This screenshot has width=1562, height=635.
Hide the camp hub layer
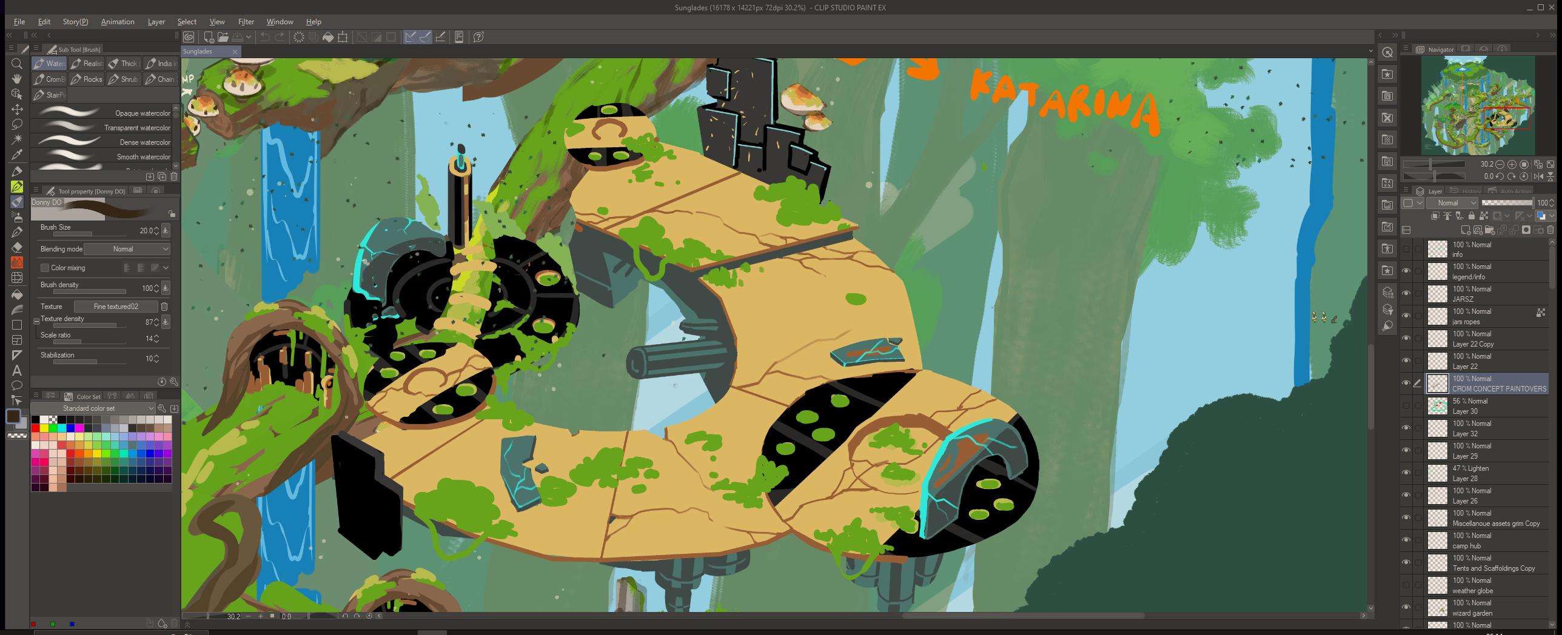[x=1406, y=540]
